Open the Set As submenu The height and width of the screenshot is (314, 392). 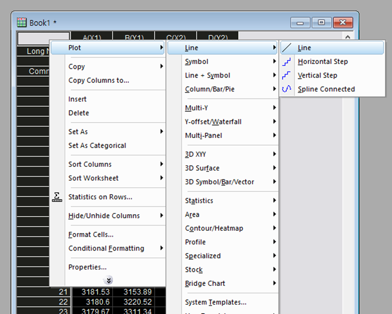point(108,131)
